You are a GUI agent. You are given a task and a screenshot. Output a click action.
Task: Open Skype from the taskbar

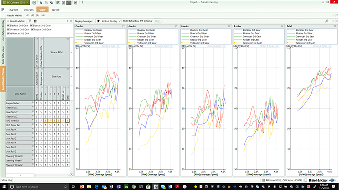163,187
